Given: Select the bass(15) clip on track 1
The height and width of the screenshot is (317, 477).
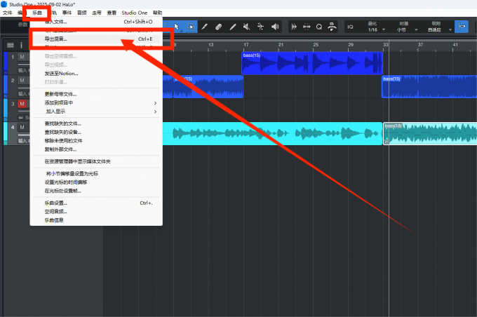Looking at the screenshot, I should click(312, 63).
